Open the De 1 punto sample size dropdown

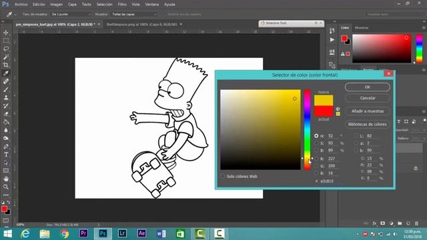coord(71,14)
